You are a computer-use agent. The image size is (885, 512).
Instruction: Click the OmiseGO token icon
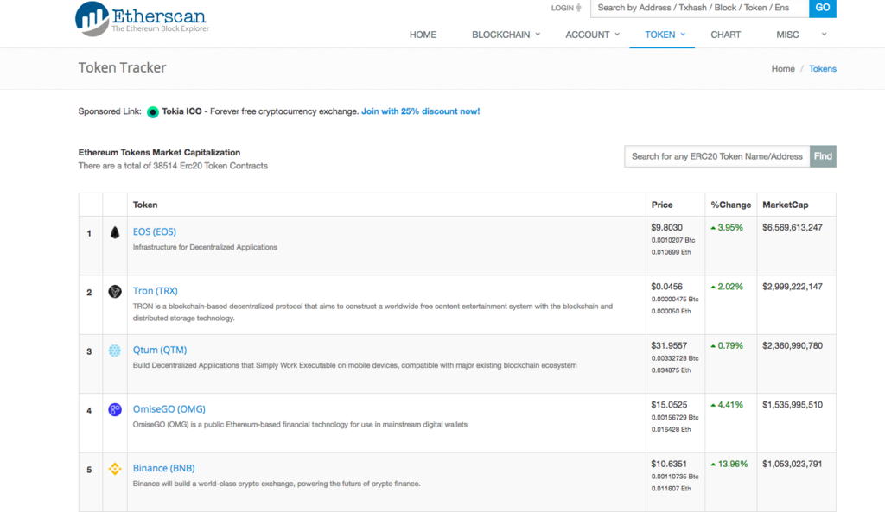[x=115, y=410]
